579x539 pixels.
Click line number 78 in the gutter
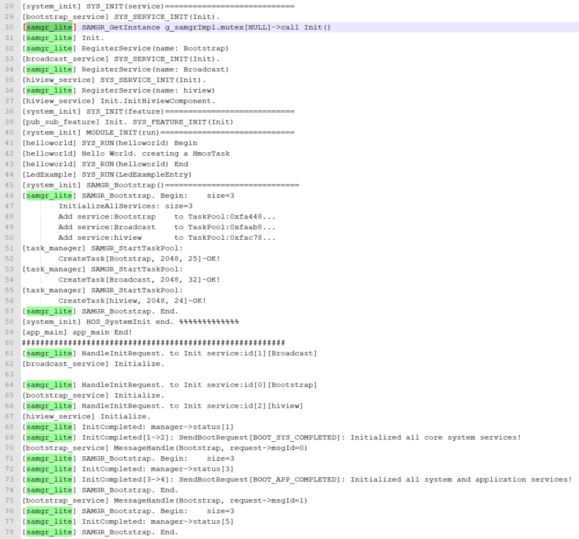[9, 532]
